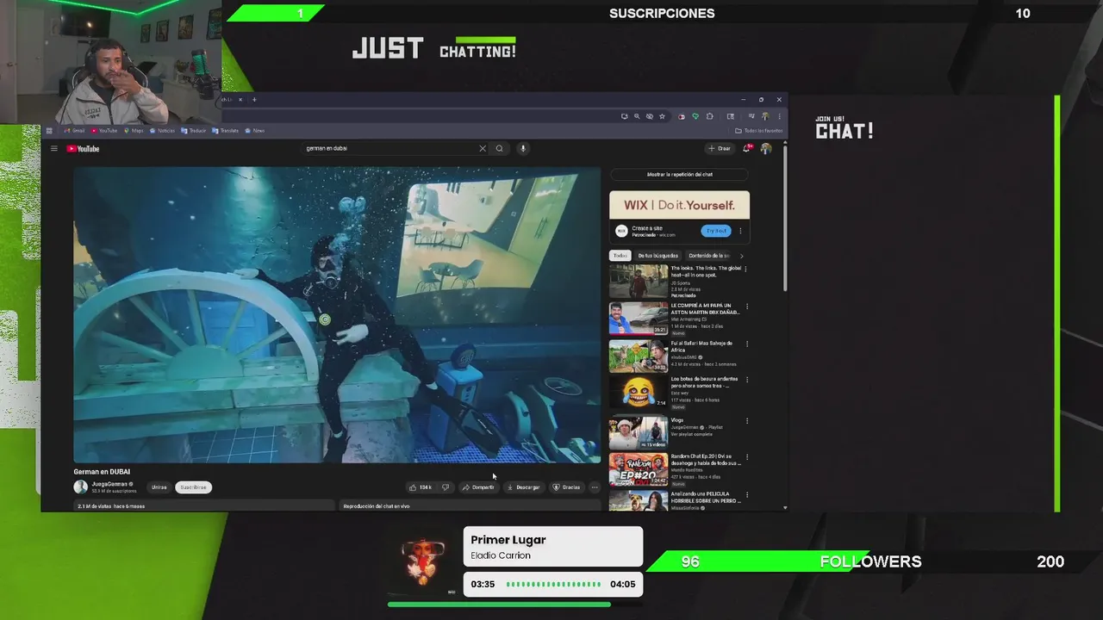Click 'Ver playlist completa' link
Viewport: 1103px width, 620px height.
(693, 433)
